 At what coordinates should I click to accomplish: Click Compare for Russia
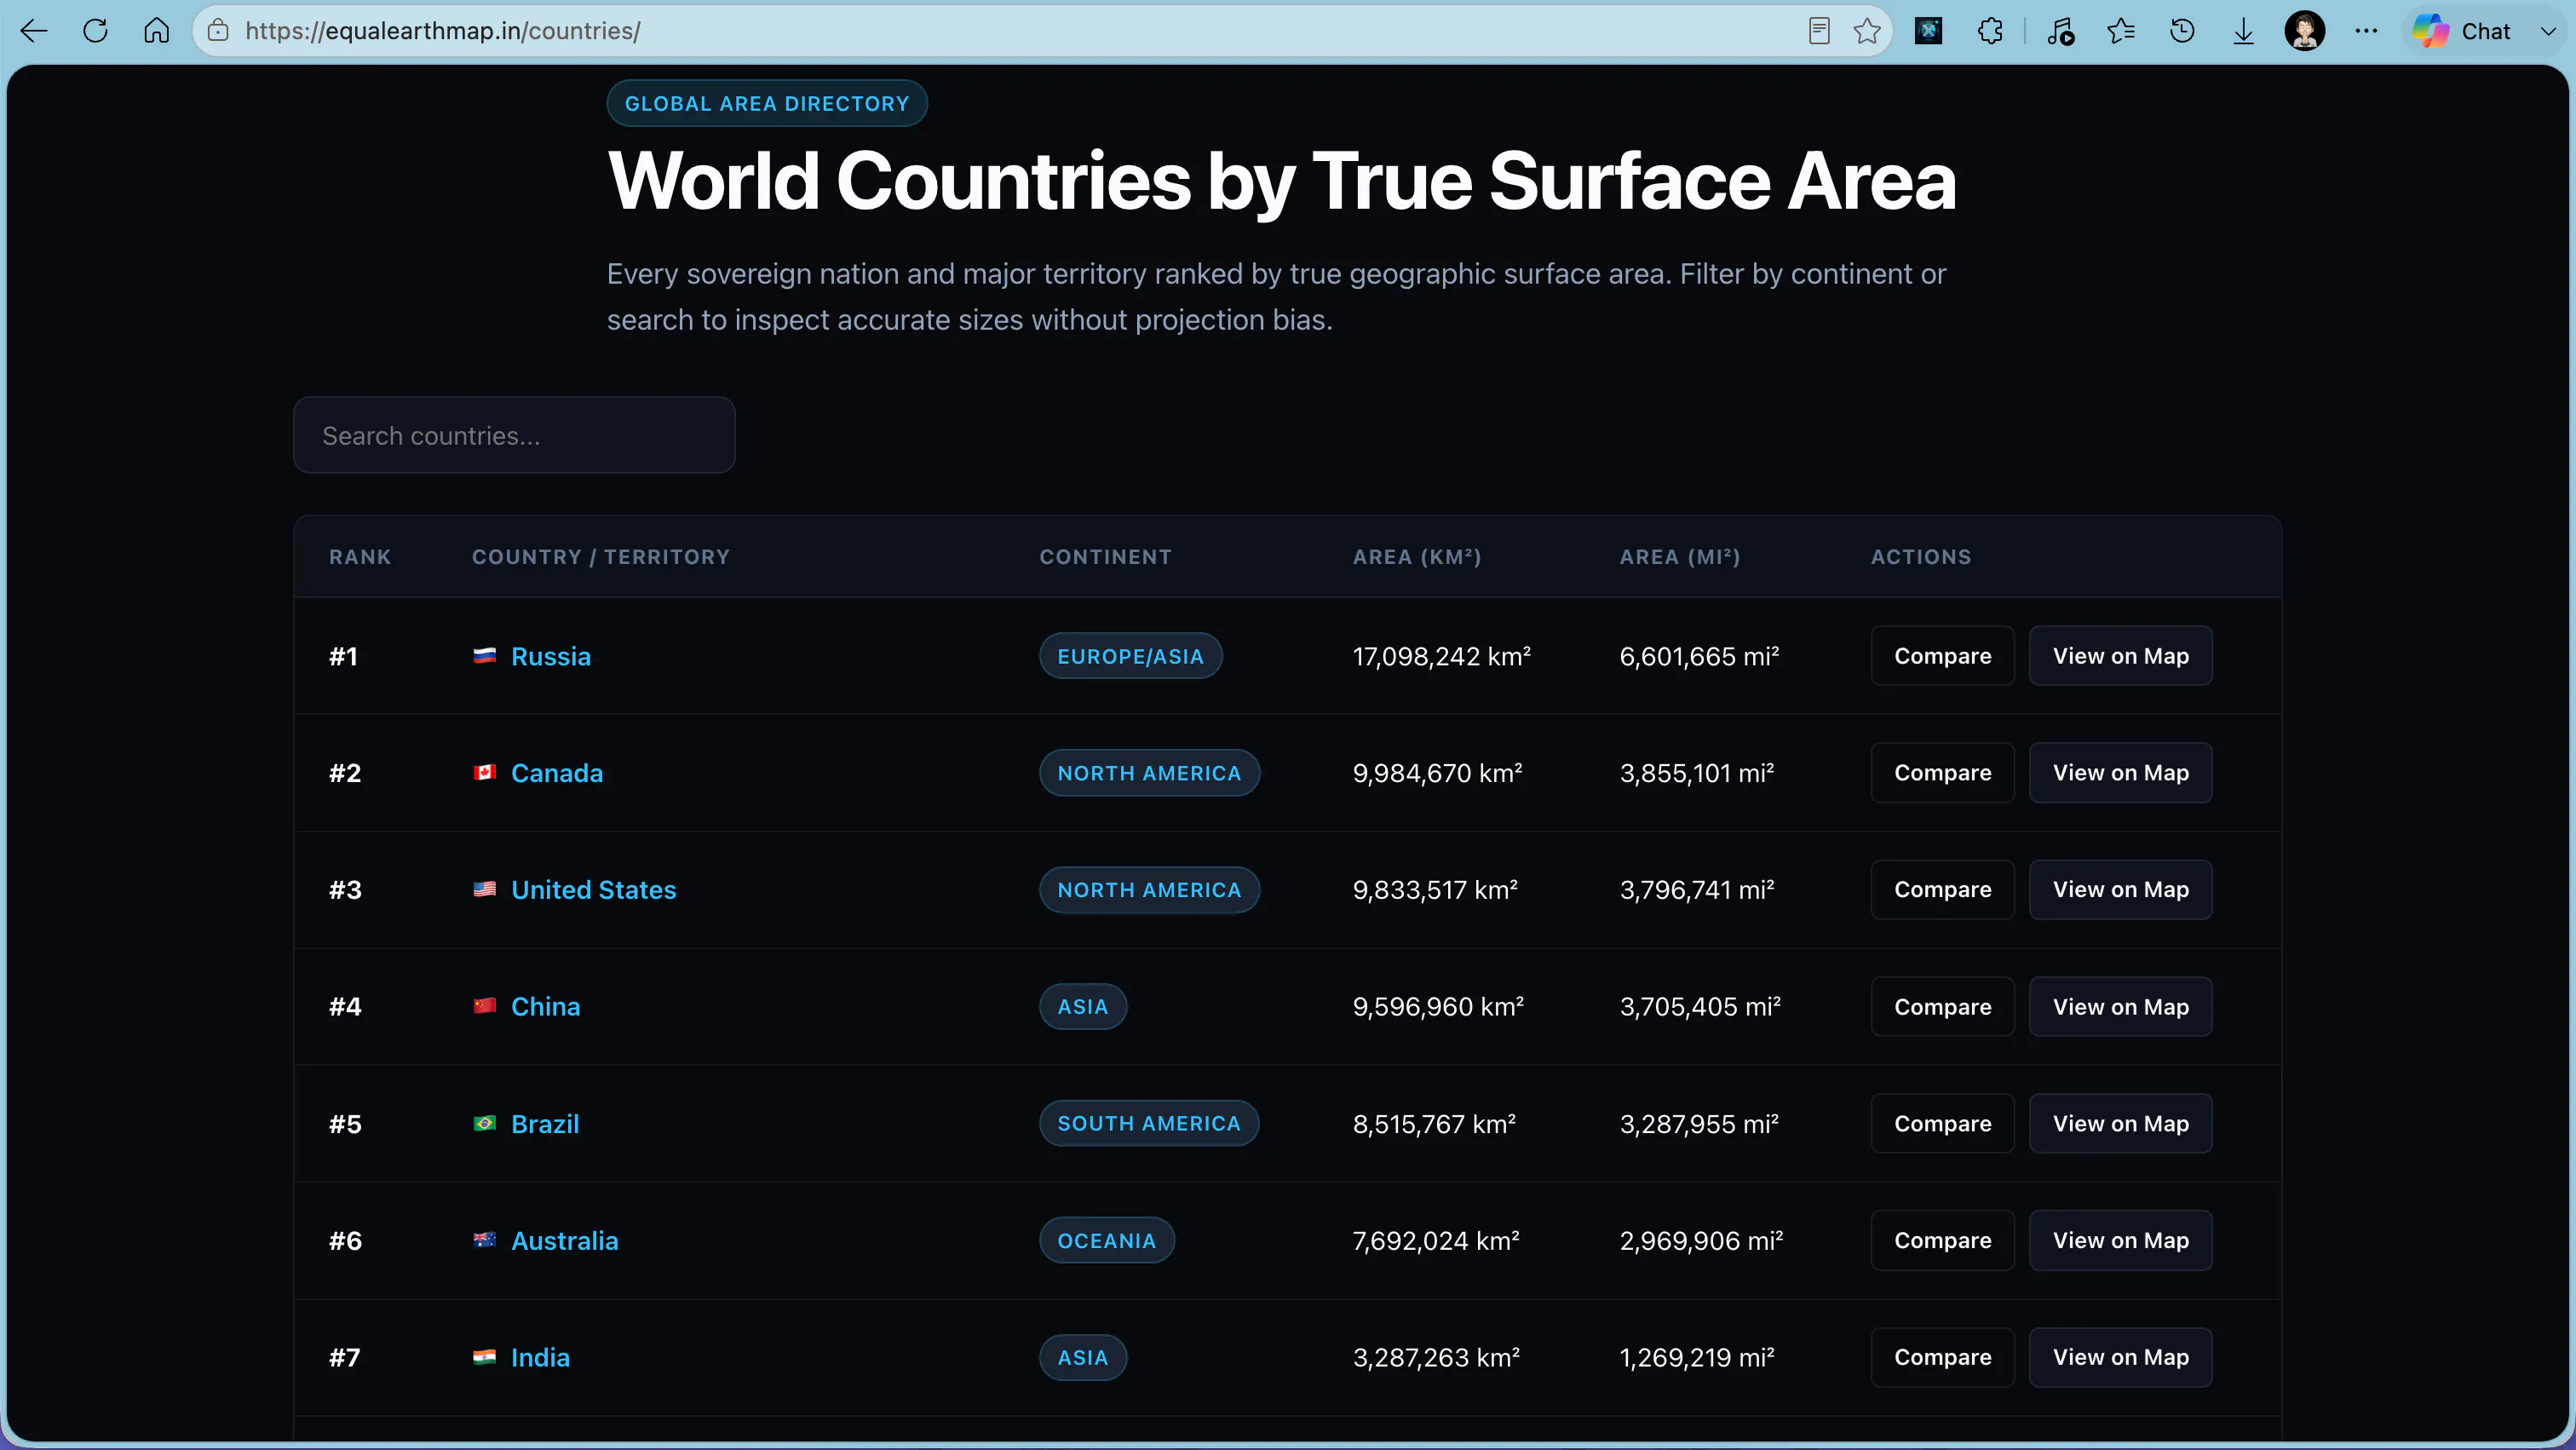click(1942, 656)
